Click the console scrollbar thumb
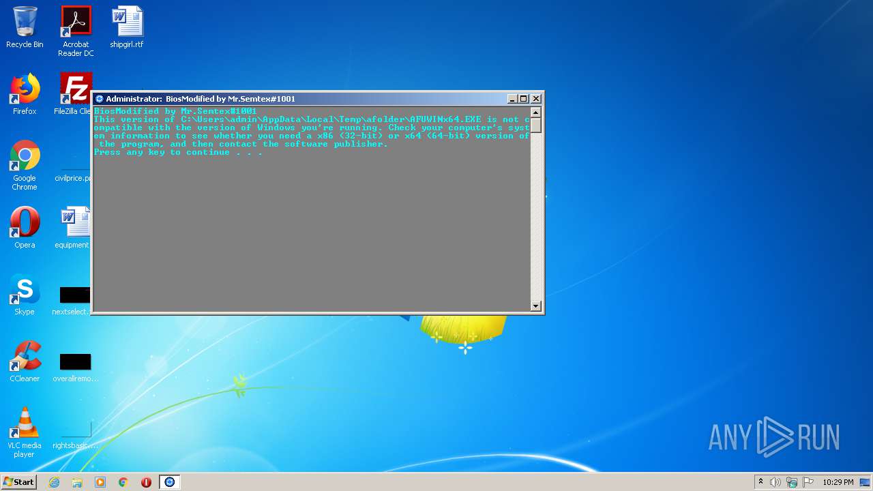The width and height of the screenshot is (873, 491). click(x=535, y=125)
